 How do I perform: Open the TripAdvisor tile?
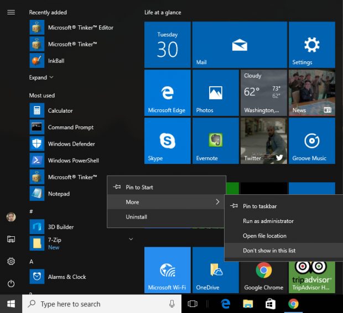(x=311, y=277)
